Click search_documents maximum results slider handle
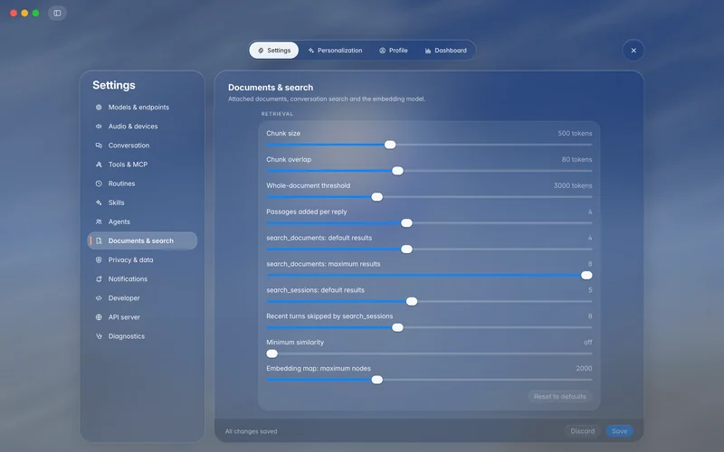724x452 pixels. [x=586, y=276]
